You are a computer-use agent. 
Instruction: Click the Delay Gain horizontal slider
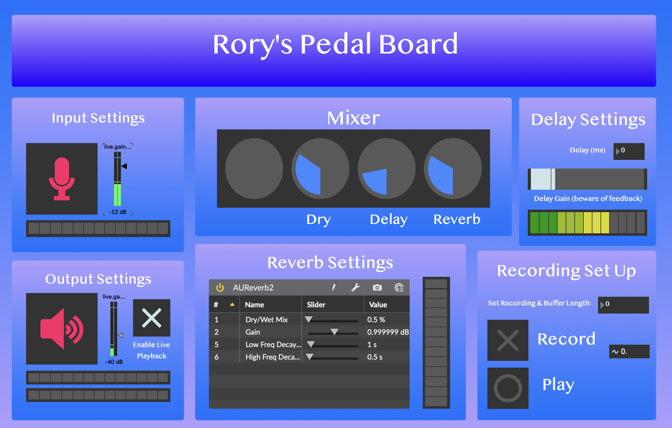(587, 179)
